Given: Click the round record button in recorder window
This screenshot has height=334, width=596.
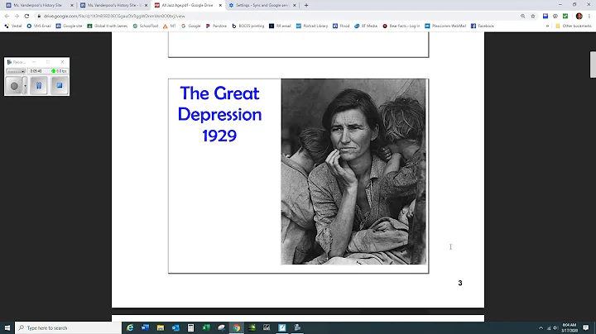Looking at the screenshot, I should [14, 86].
